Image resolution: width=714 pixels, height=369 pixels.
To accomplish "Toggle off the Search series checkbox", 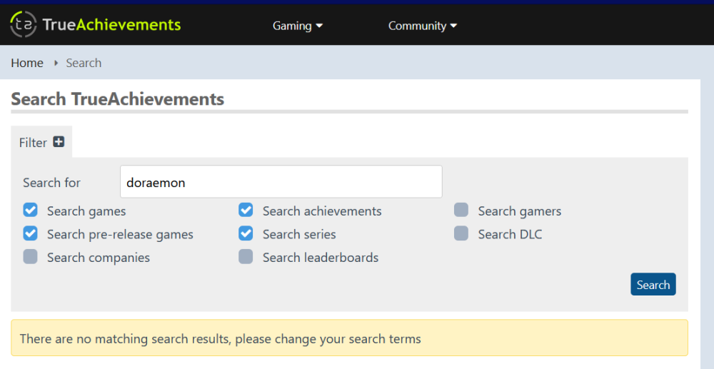I will click(246, 233).
